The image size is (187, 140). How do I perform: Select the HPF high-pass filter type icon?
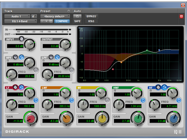pyautogui.click(x=21, y=57)
